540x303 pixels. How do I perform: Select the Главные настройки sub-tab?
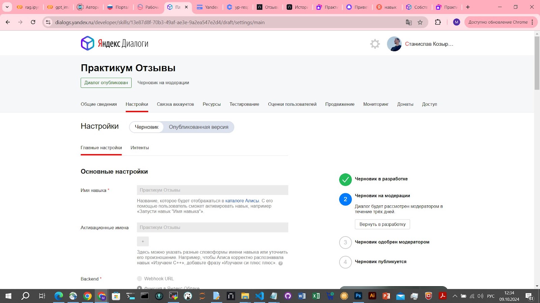click(101, 148)
